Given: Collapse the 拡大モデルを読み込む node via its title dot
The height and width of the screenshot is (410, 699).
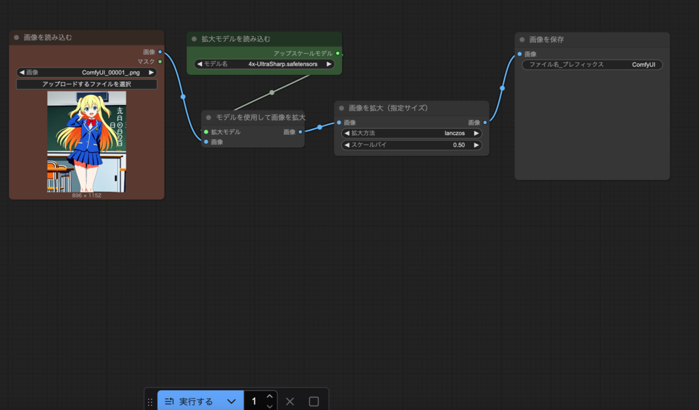Looking at the screenshot, I should 194,39.
